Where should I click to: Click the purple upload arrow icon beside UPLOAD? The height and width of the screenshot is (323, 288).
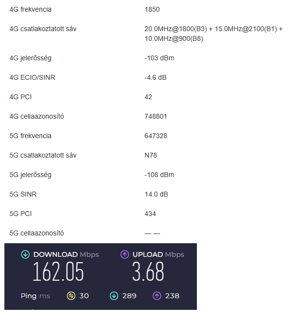(x=125, y=254)
